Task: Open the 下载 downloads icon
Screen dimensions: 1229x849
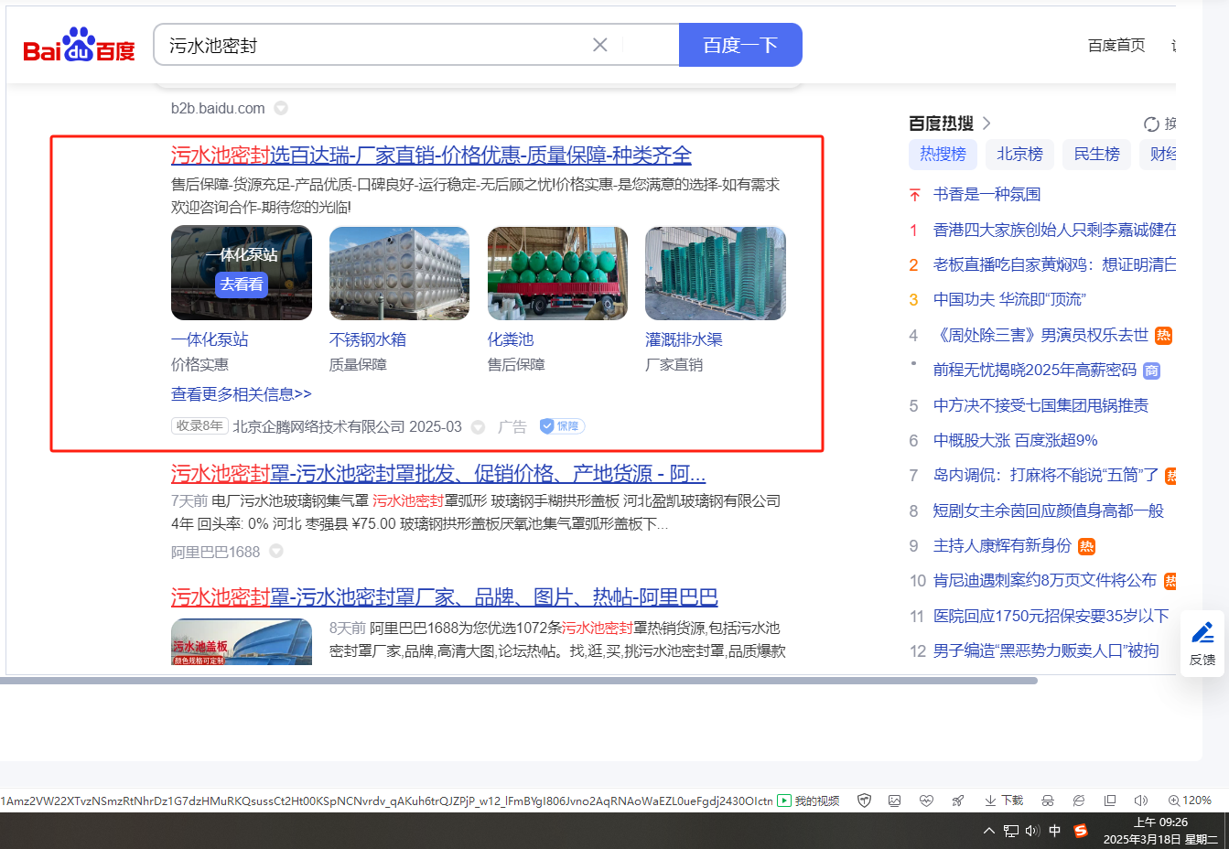Action: tap(1004, 801)
